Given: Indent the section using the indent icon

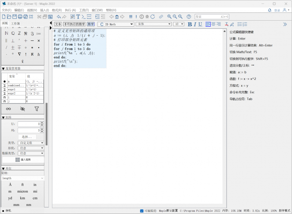Looking at the screenshot, I should point(97,17).
